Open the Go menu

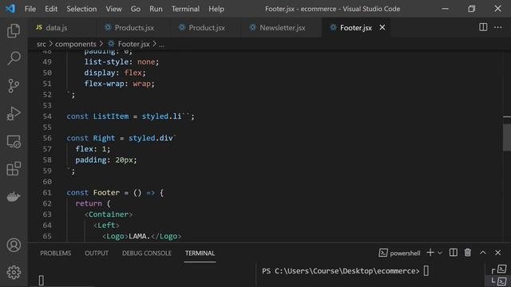[136, 9]
